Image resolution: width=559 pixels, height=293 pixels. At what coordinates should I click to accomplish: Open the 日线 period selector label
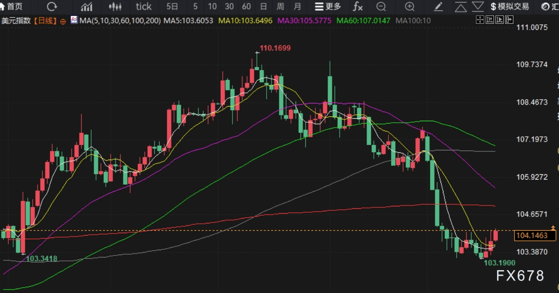point(47,21)
